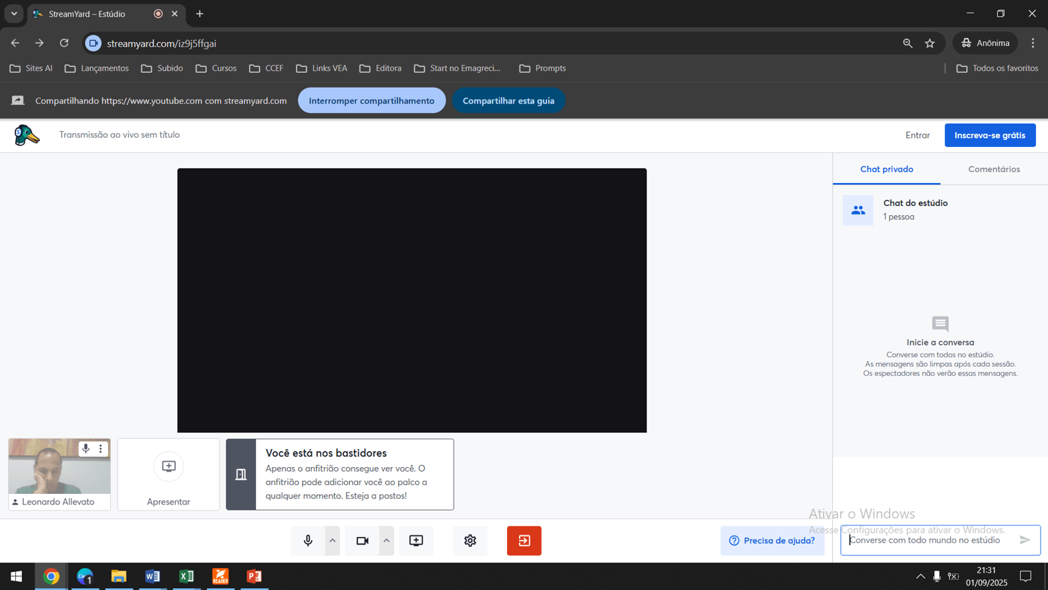The image size is (1048, 590).
Task: Open Chat do estúdio group icon
Action: pyautogui.click(x=858, y=210)
